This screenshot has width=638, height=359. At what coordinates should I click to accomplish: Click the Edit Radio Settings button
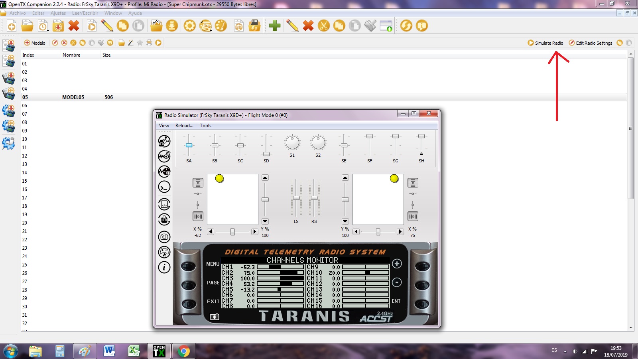(x=591, y=43)
